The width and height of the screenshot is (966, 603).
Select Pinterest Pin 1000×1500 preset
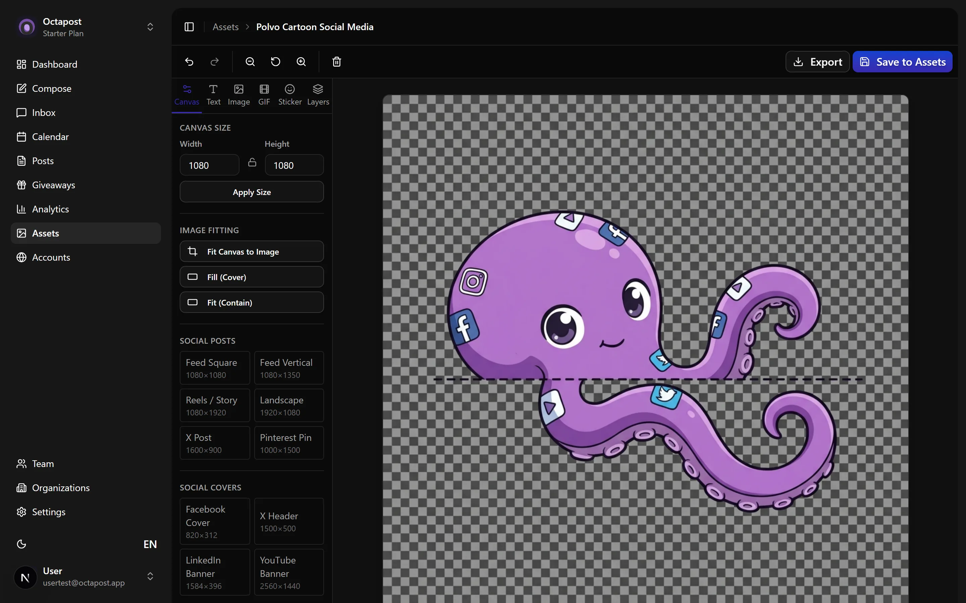tap(289, 443)
